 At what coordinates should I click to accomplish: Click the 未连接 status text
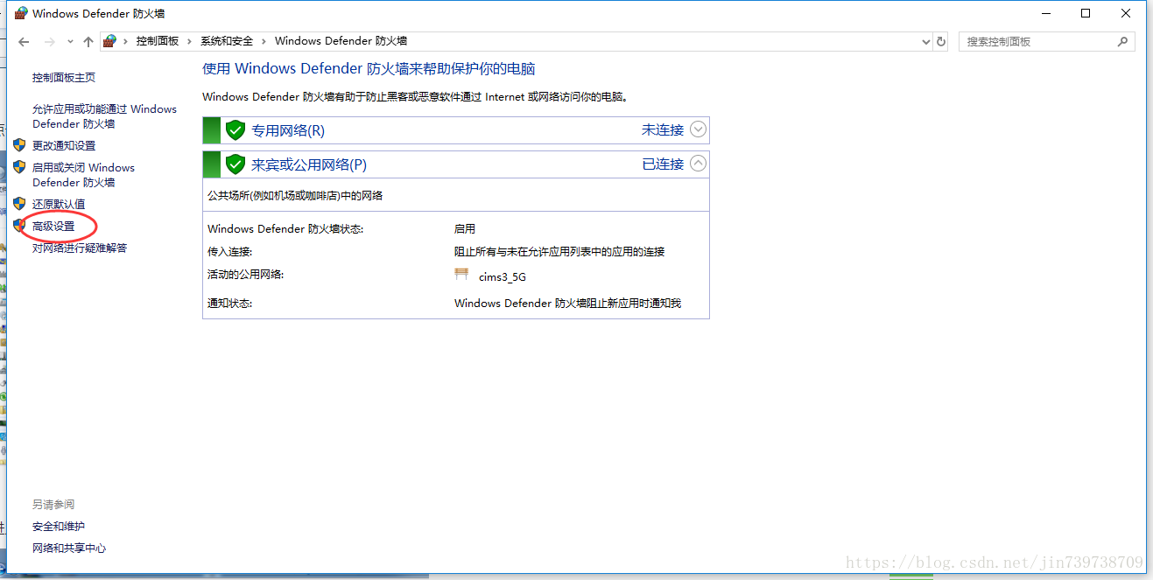pos(663,129)
